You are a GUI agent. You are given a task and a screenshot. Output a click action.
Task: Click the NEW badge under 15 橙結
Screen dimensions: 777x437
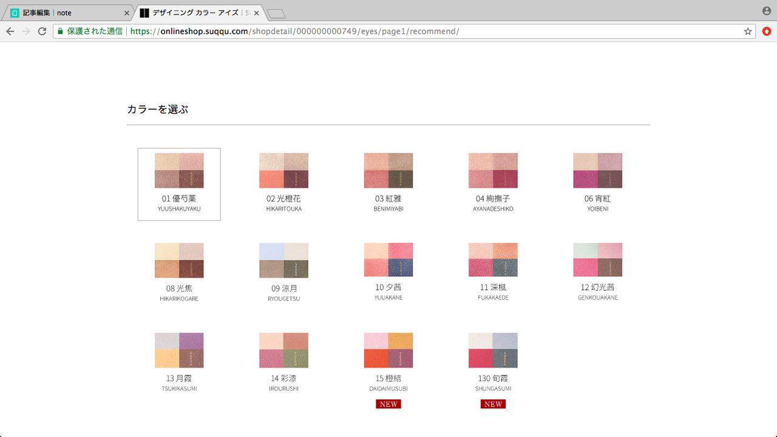point(388,404)
